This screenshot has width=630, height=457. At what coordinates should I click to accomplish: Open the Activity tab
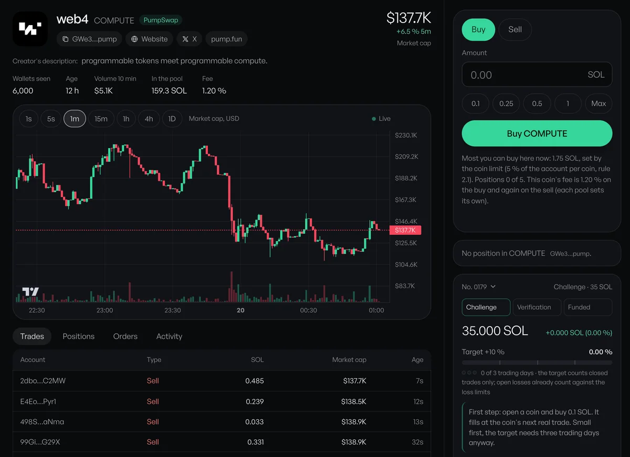click(x=169, y=336)
